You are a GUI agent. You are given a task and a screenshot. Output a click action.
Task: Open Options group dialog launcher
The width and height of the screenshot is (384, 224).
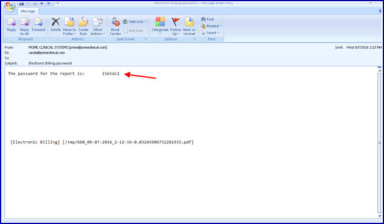(195, 39)
